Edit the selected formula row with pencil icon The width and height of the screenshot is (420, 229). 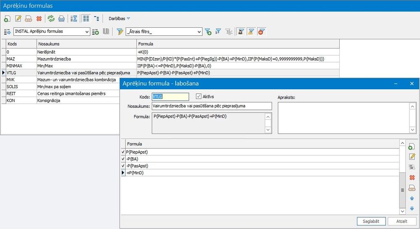click(412, 157)
